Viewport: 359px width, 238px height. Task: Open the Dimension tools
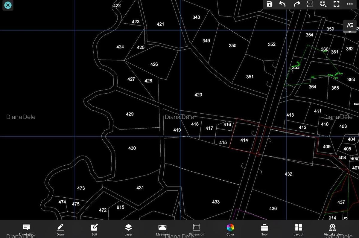pos(197,229)
